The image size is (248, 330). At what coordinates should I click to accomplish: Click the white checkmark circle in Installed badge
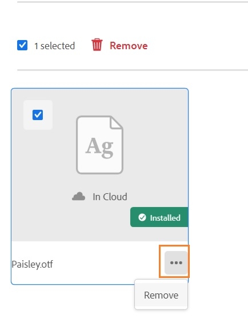tap(142, 217)
